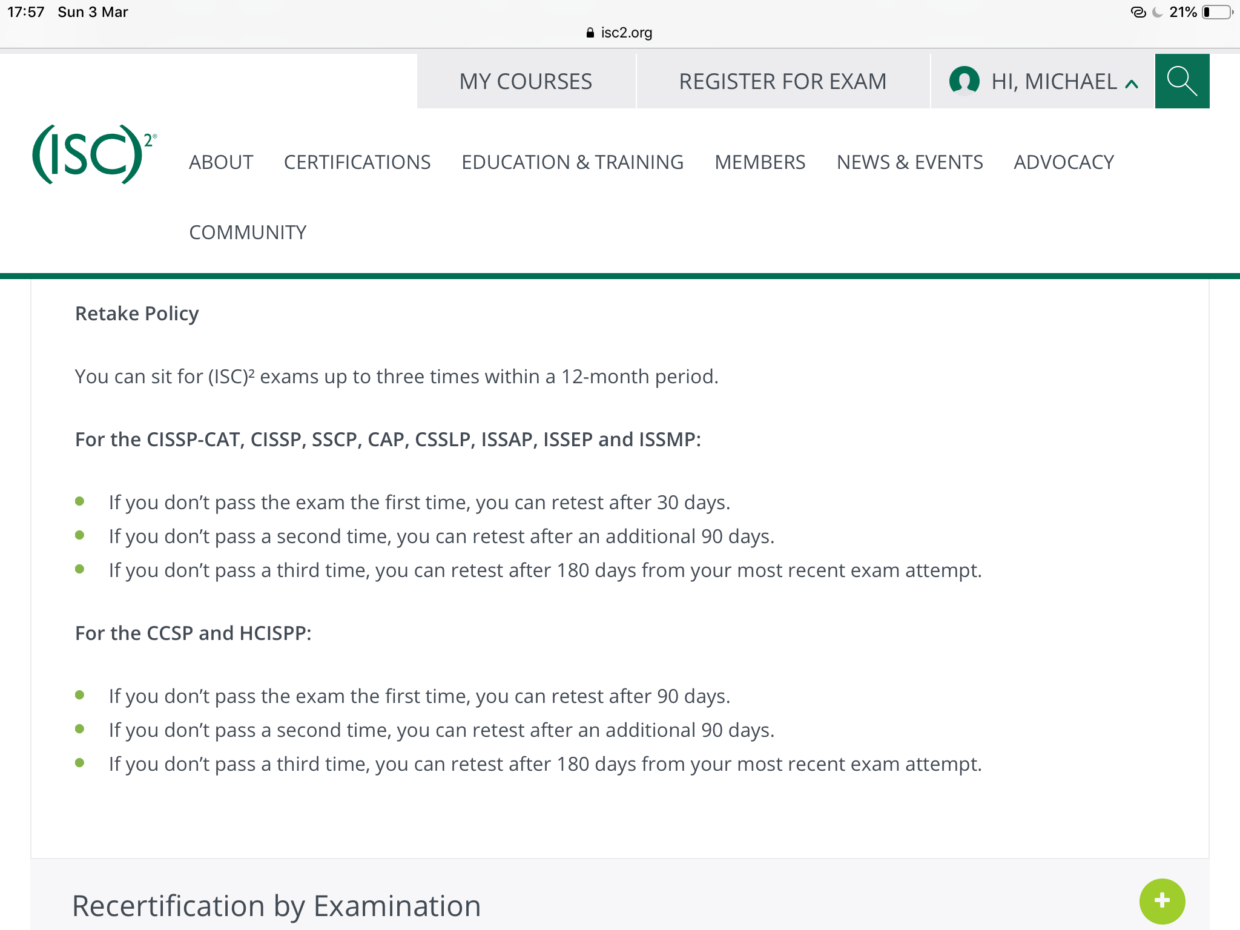Screen dimensions: 1240x930
Task: Click the (ISC)² logo
Action: [94, 154]
